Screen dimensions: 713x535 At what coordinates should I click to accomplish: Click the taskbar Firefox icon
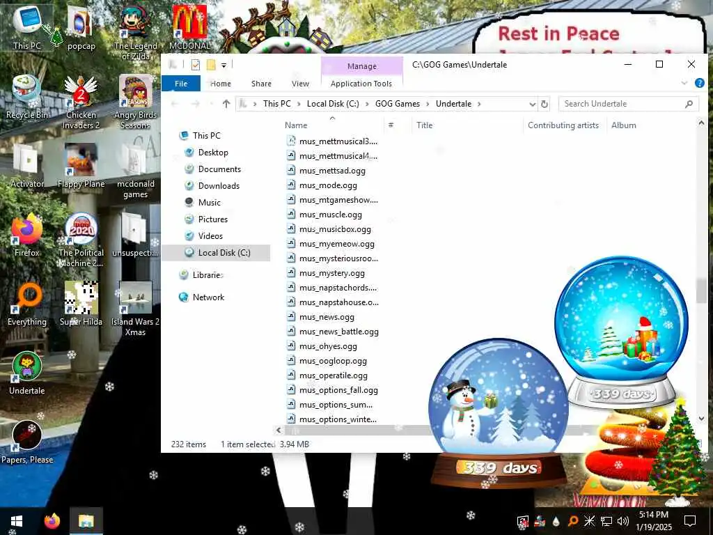pos(52,521)
